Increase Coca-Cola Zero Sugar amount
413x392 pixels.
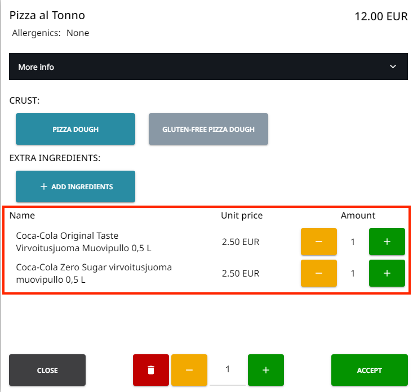pos(387,273)
